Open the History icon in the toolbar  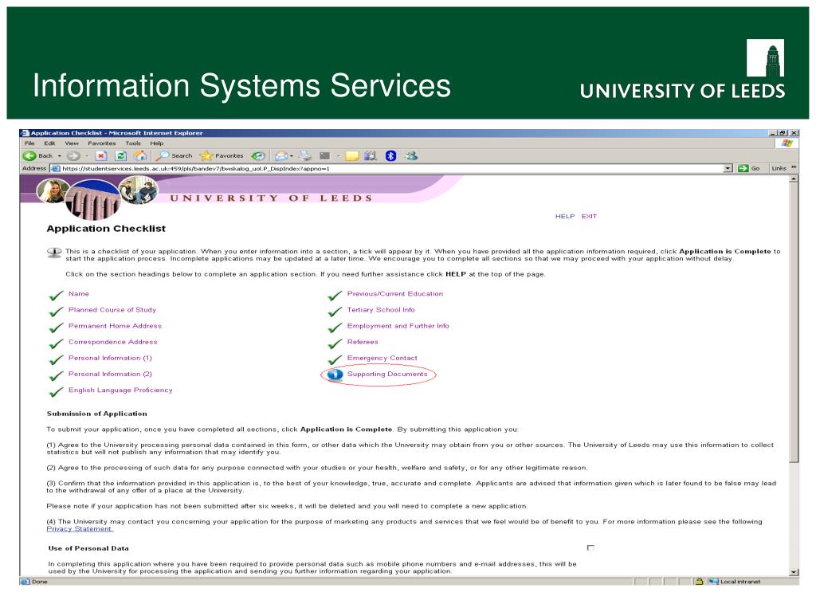pyautogui.click(x=258, y=155)
